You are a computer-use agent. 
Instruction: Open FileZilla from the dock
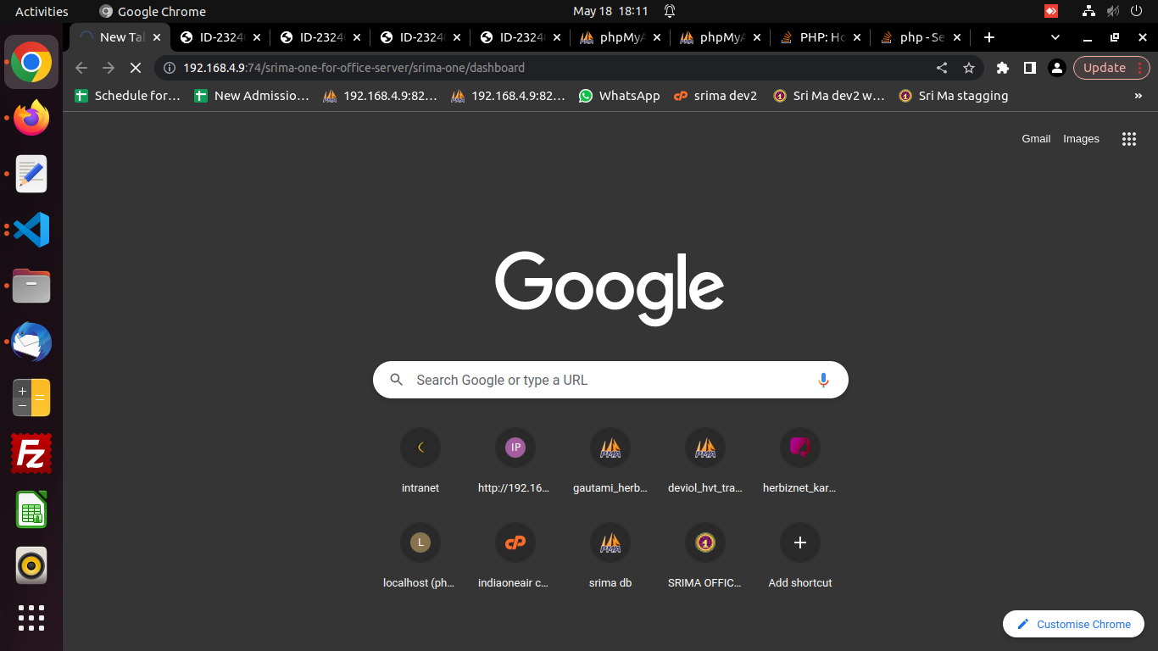click(31, 453)
